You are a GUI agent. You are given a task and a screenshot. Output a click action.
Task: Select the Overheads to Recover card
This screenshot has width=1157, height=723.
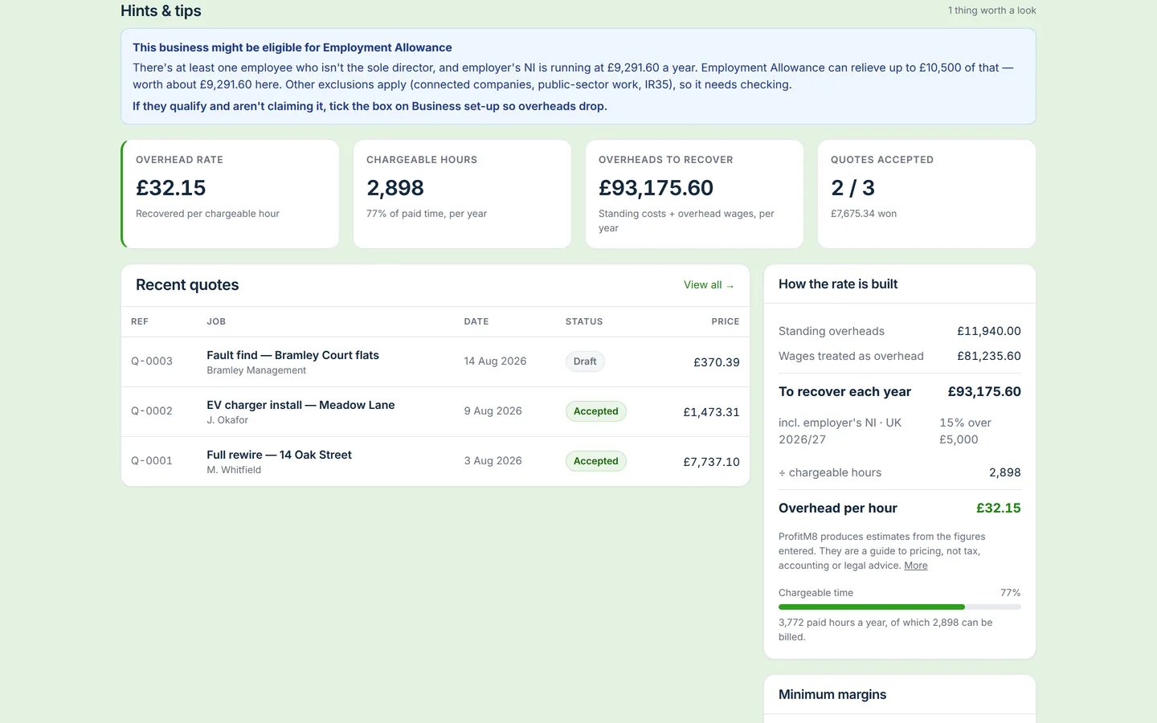694,194
